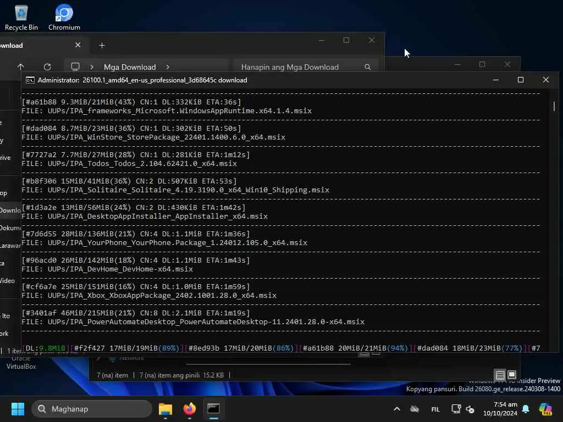Click the PowerAutomateDesktop msix file line

pos(193,322)
